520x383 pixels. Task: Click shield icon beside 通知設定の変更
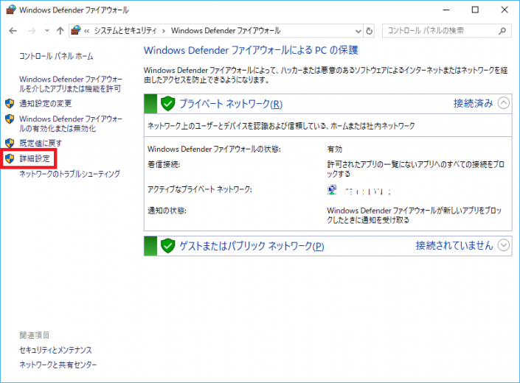click(x=10, y=104)
